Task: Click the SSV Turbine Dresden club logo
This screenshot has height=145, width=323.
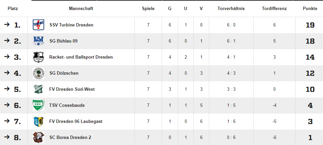Action: point(38,25)
